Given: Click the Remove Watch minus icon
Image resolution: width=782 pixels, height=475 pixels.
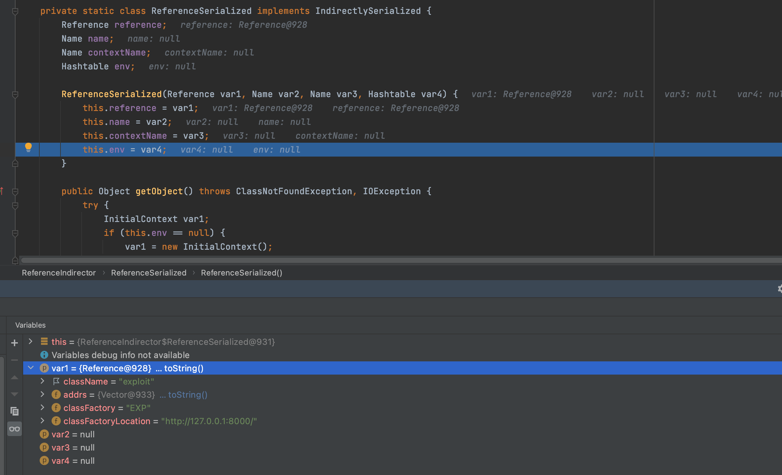Looking at the screenshot, I should 15,360.
